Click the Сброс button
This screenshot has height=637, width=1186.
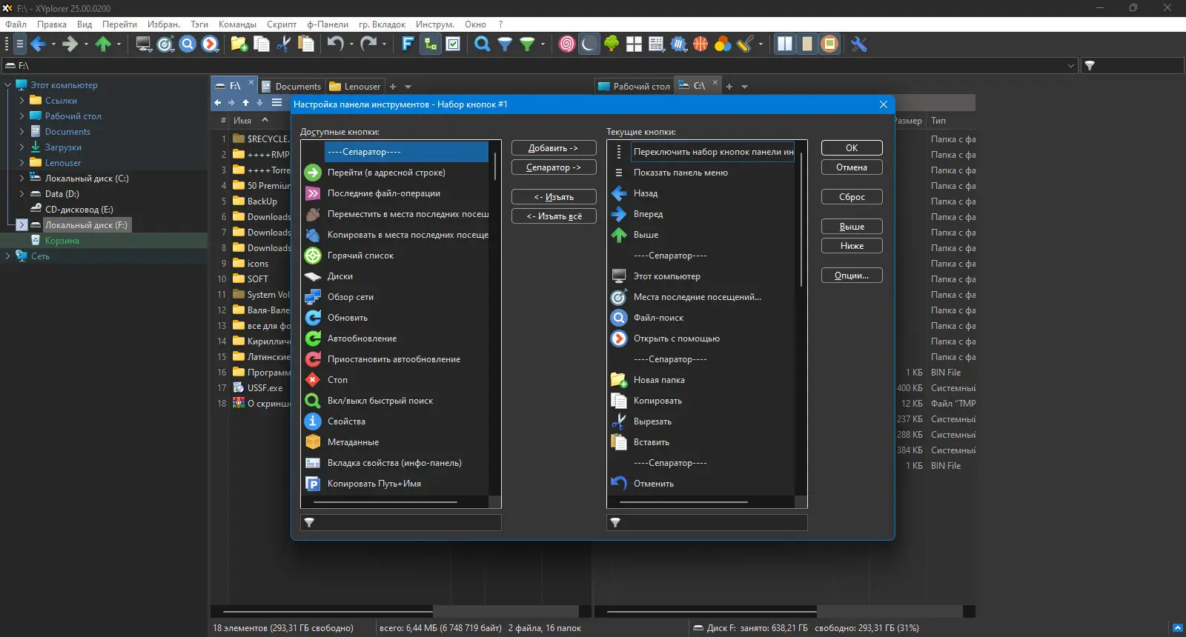pos(852,197)
